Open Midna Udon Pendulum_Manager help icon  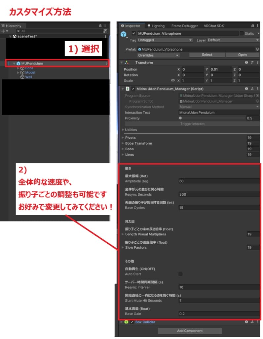coord(246,89)
